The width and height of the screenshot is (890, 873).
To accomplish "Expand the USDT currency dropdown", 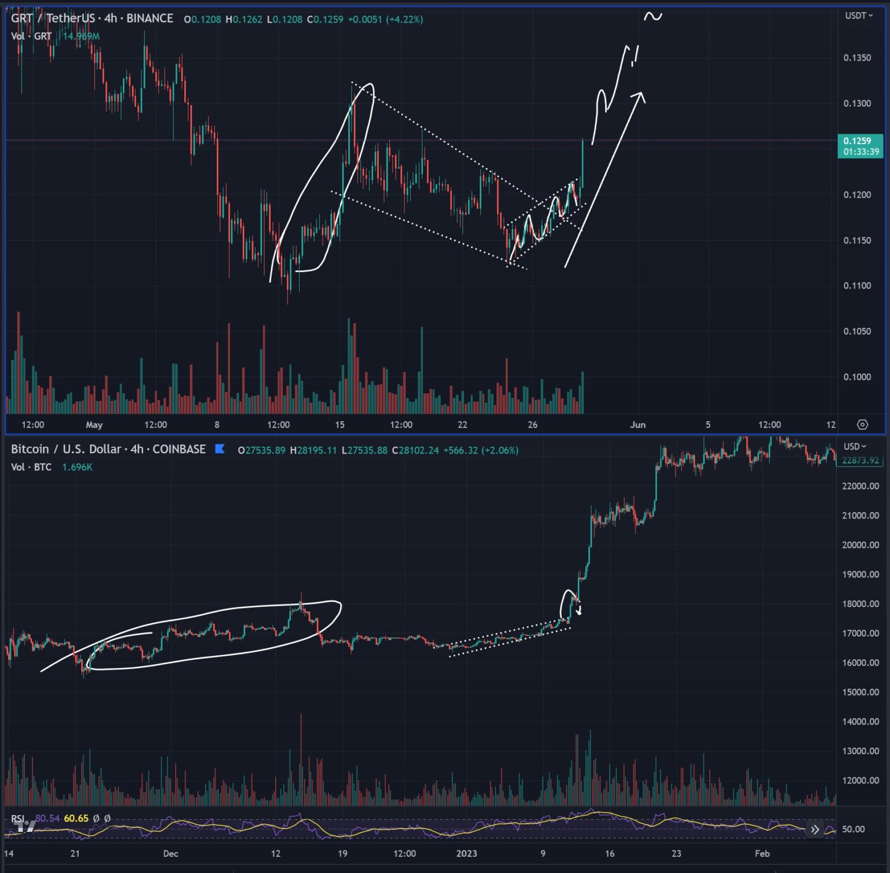I will point(859,16).
